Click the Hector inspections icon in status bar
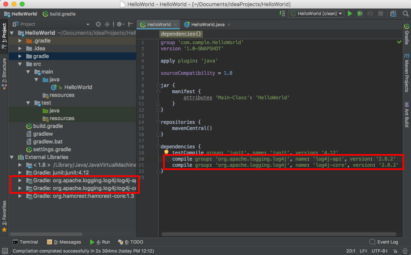Viewport: 411px width, 255px height. tap(405, 251)
